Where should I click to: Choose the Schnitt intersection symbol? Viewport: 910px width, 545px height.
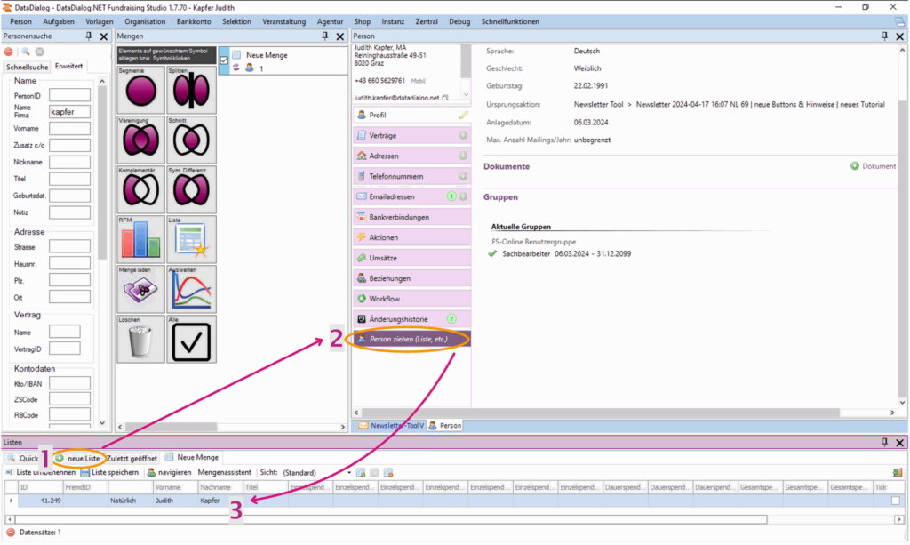point(190,140)
